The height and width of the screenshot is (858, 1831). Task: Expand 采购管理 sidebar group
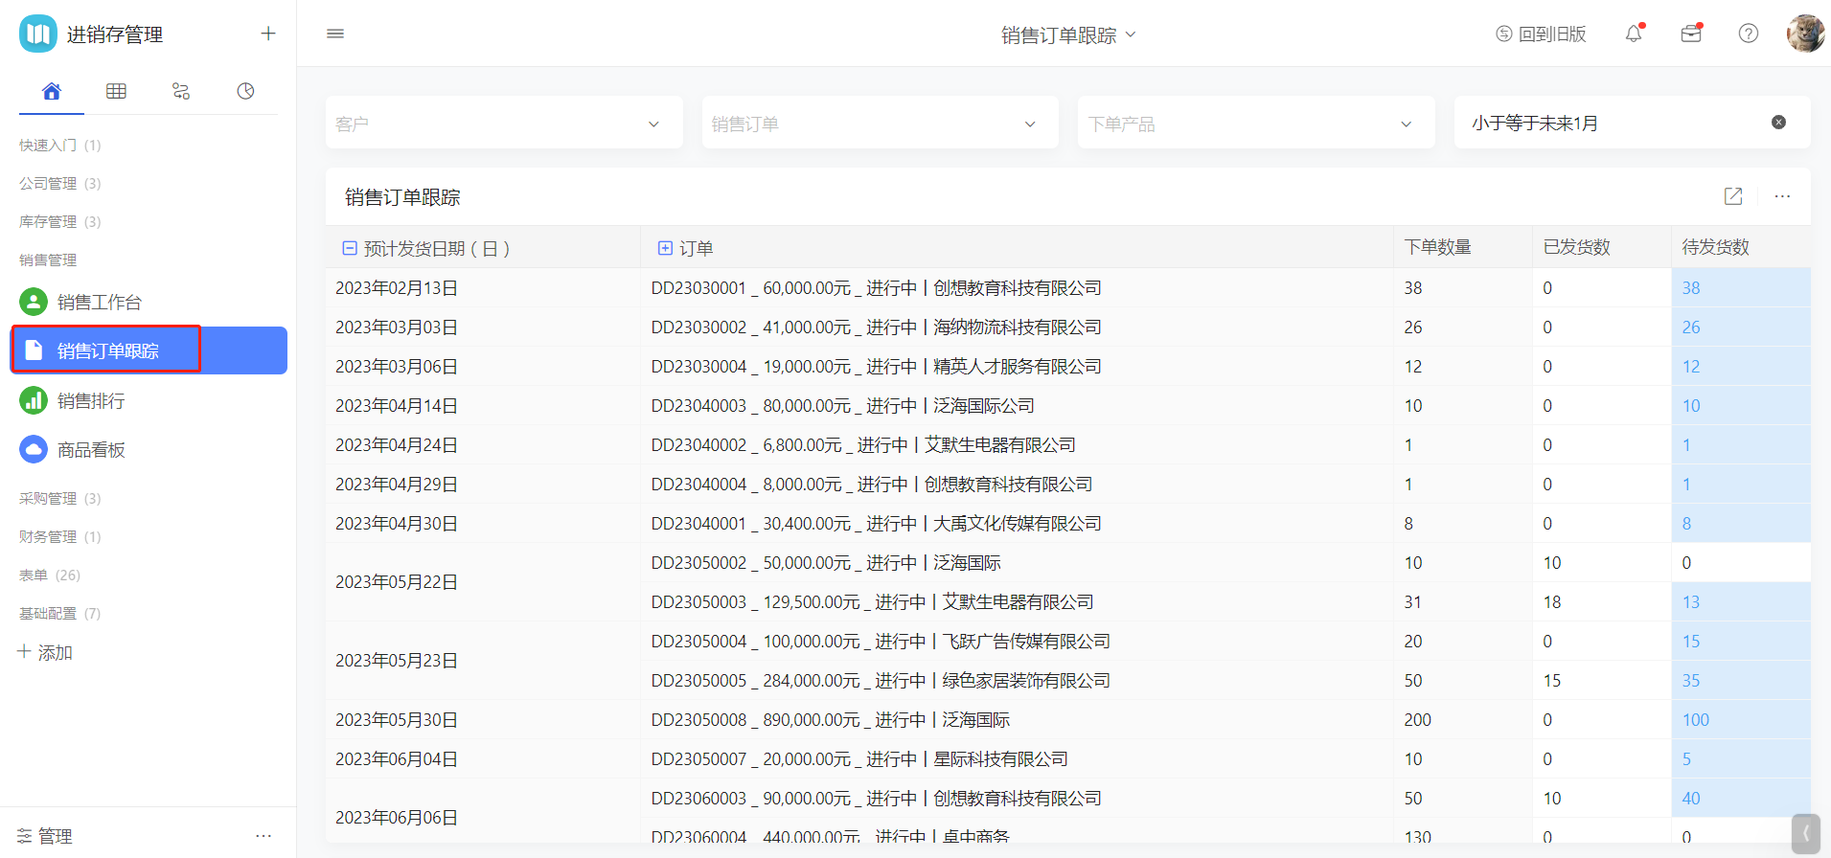pyautogui.click(x=59, y=498)
